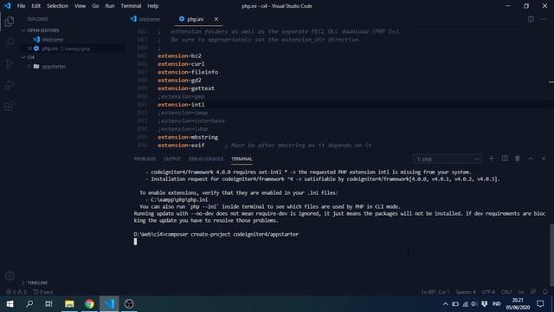Screen dimensions: 554x312
Task: Open Task View on the taskbar
Action: click(x=48, y=304)
